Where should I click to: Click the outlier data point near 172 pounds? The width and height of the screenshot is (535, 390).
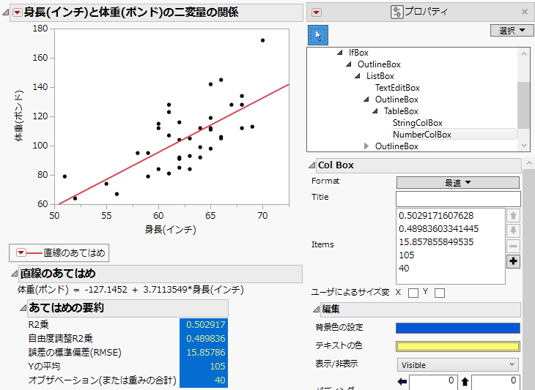tap(262, 40)
